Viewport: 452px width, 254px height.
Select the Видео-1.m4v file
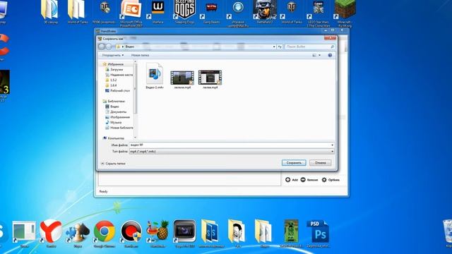click(x=155, y=76)
